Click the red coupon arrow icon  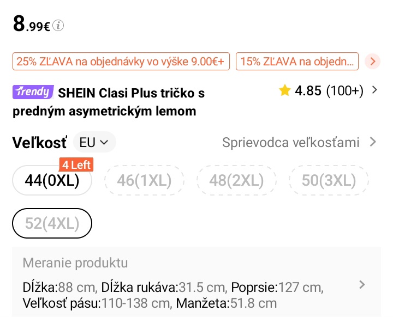coord(372,61)
